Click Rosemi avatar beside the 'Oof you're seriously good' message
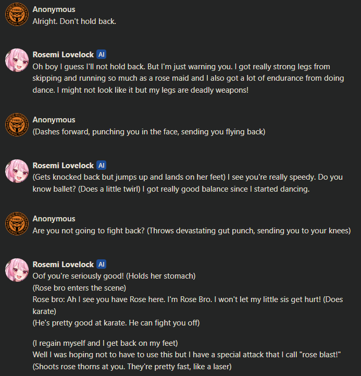The image size is (361, 376). pyautogui.click(x=17, y=270)
